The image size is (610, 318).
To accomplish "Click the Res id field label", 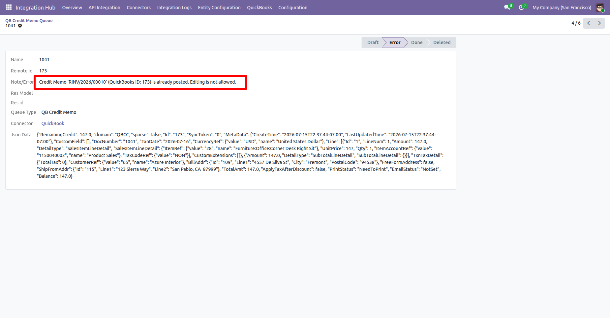I will [17, 103].
